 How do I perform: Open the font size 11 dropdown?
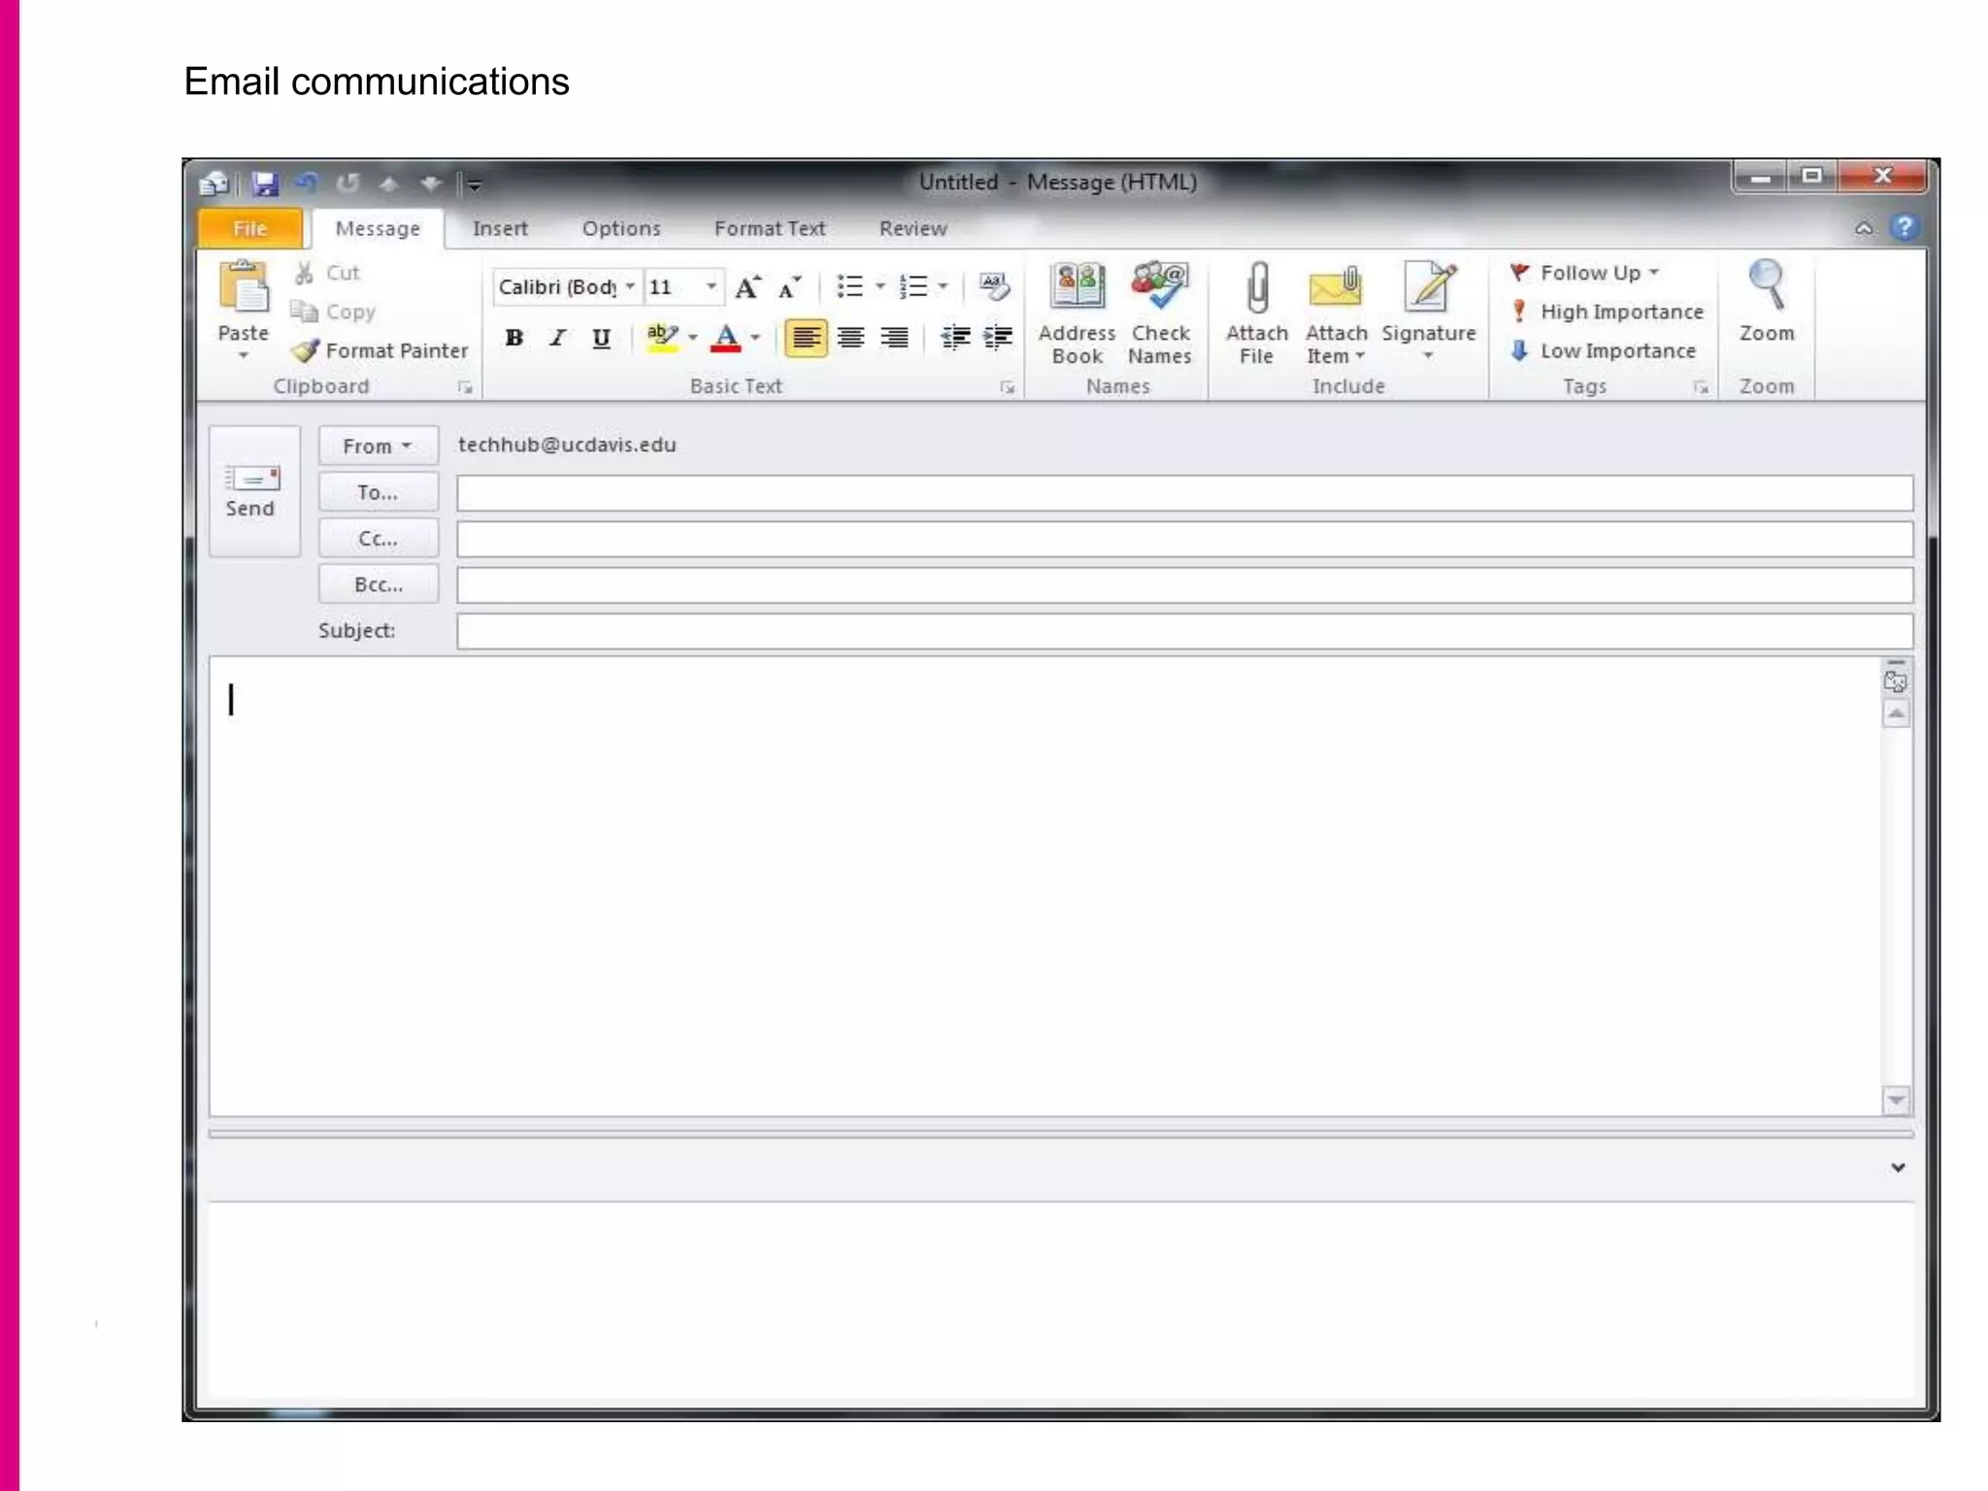712,286
